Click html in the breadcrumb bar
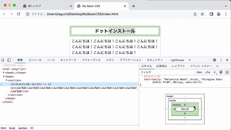 point(3,128)
